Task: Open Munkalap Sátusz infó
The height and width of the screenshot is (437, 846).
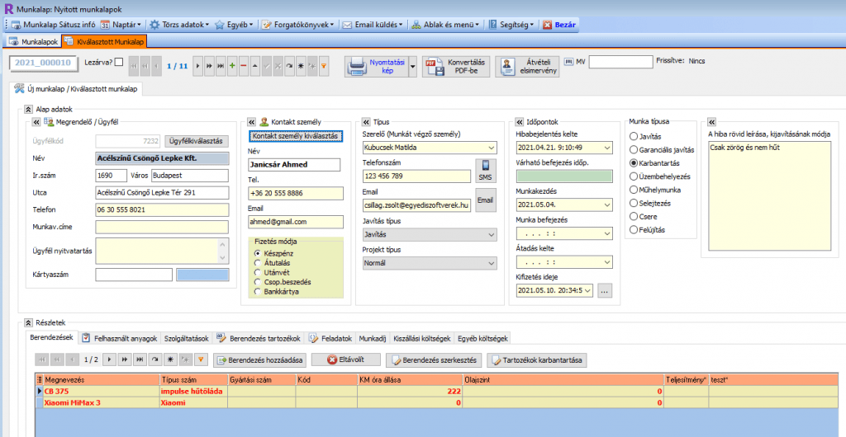Action: 53,24
